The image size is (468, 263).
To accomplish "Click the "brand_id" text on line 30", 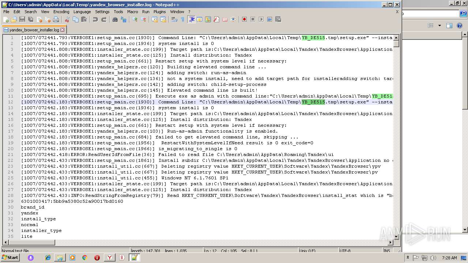I will [33, 207].
